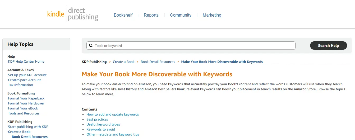Focus the Topic or Keyword search field

click(191, 46)
